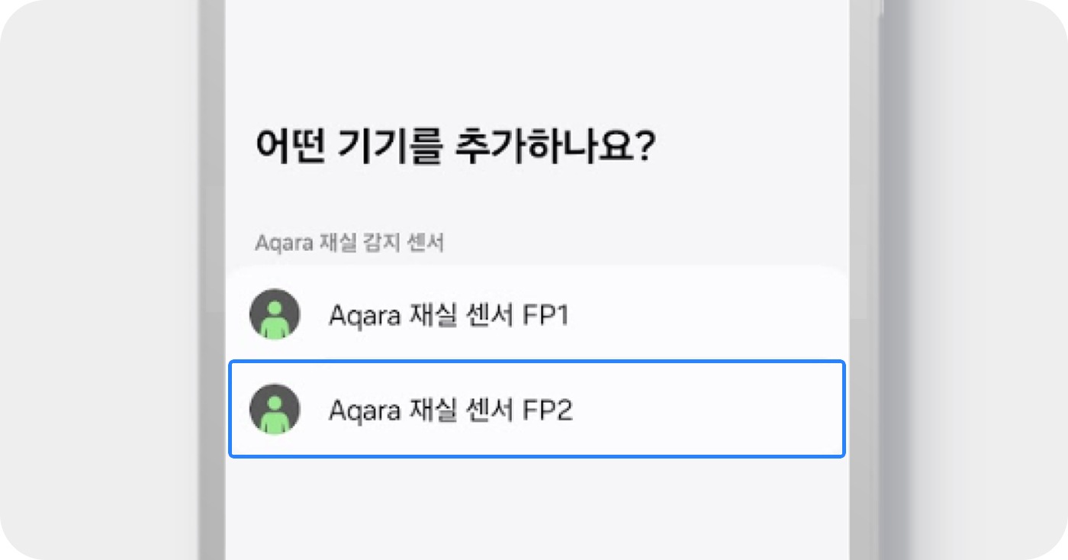The width and height of the screenshot is (1068, 560).
Task: Click the Aqara 재실 센서 FP2 person icon
Action: pos(275,409)
